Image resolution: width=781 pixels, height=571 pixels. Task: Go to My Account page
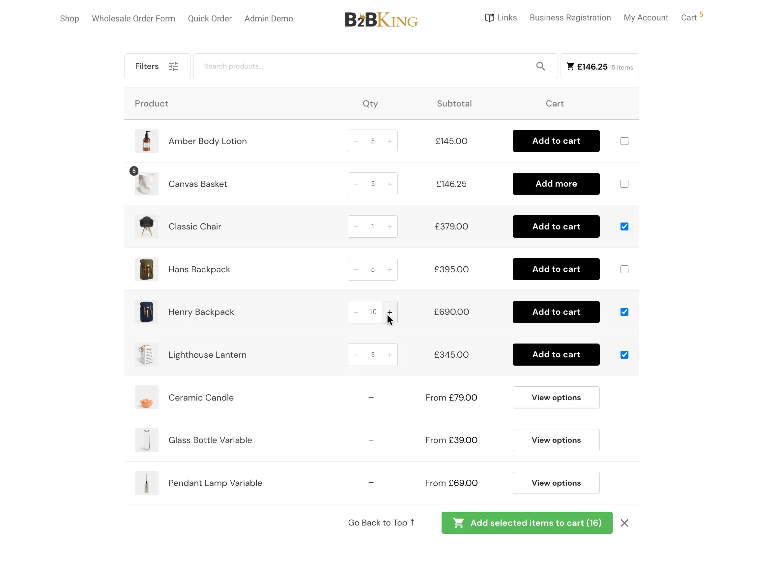[645, 17]
